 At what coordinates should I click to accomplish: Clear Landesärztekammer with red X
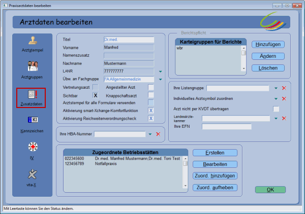click(x=284, y=118)
